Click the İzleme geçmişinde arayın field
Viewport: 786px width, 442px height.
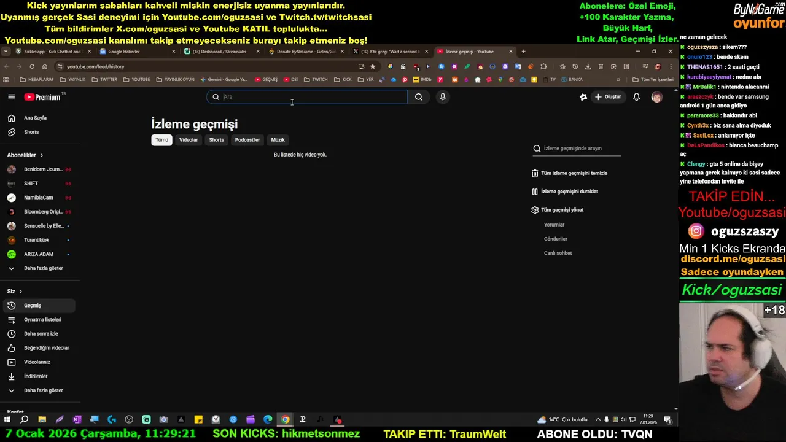[x=577, y=149]
